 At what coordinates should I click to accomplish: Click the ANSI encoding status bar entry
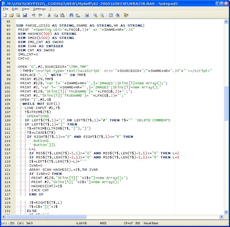tap(103, 223)
